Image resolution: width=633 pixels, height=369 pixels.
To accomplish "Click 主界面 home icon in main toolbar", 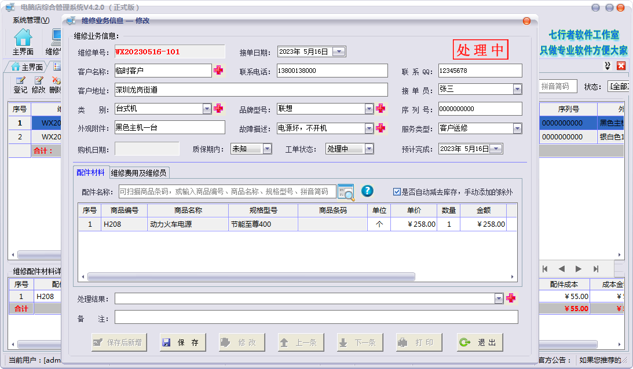I will (23, 42).
